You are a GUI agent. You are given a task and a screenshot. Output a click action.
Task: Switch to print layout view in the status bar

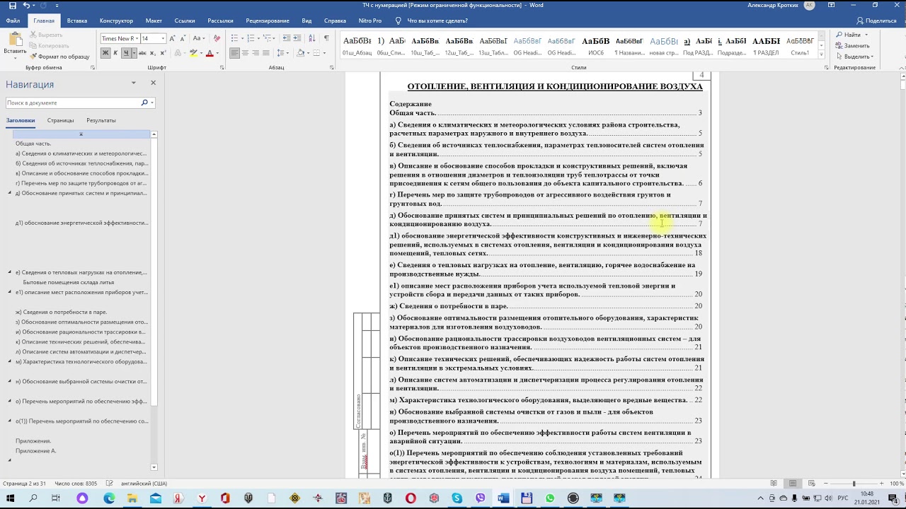pos(793,484)
